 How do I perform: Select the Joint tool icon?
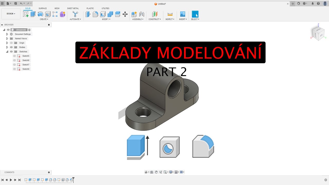(142, 14)
